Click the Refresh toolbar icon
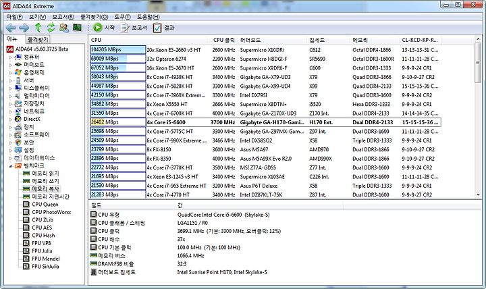This screenshot has height=289, width=486. click(x=51, y=28)
